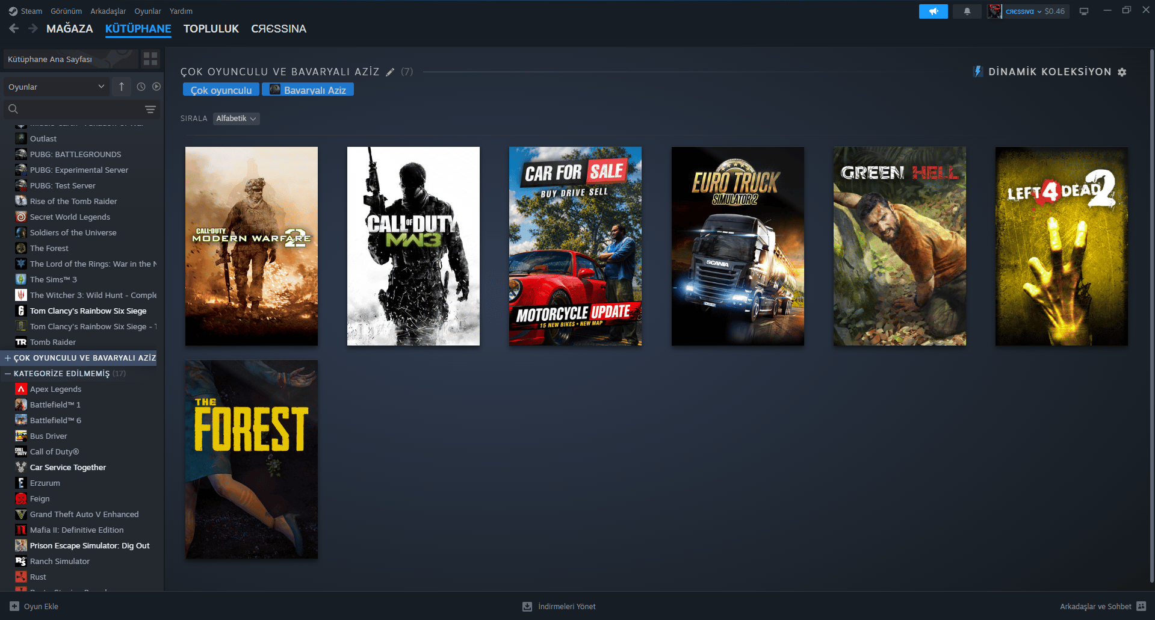Click the Feign game icon
This screenshot has height=620, width=1155.
(x=21, y=498)
